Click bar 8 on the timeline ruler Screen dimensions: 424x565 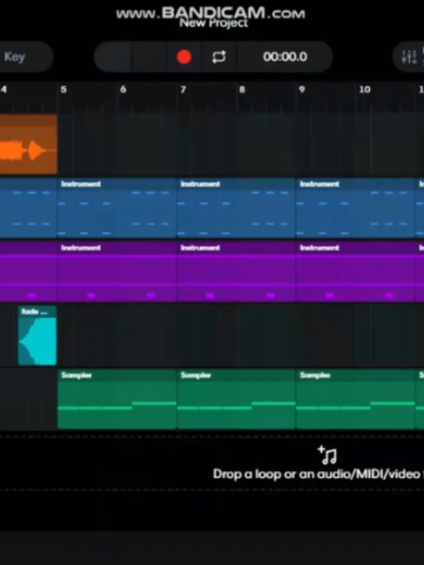pos(243,89)
